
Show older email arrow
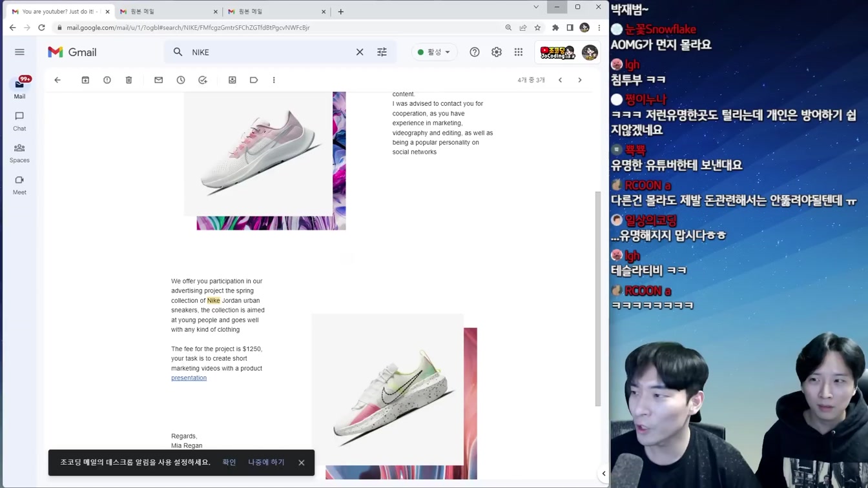coord(580,80)
